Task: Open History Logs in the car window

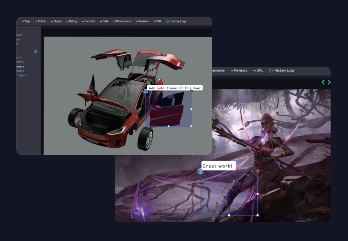Action: (176, 21)
